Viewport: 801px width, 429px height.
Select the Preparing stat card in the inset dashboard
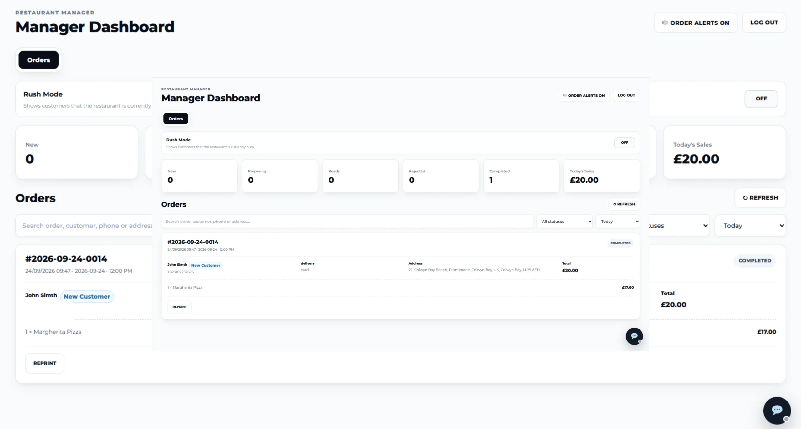[280, 176]
